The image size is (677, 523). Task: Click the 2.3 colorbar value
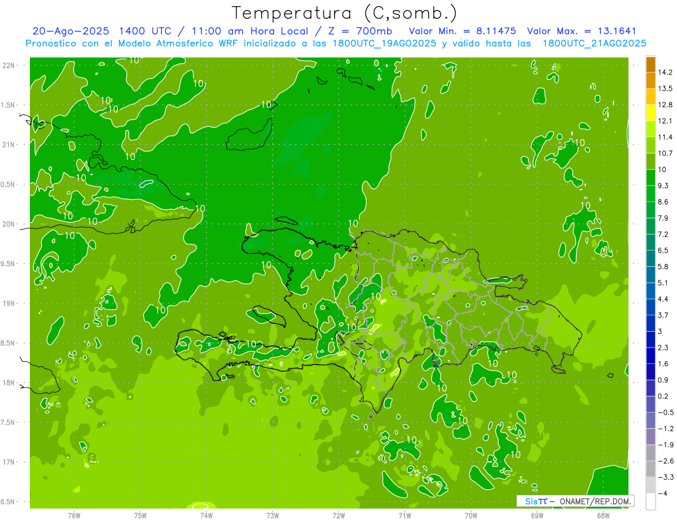(663, 348)
